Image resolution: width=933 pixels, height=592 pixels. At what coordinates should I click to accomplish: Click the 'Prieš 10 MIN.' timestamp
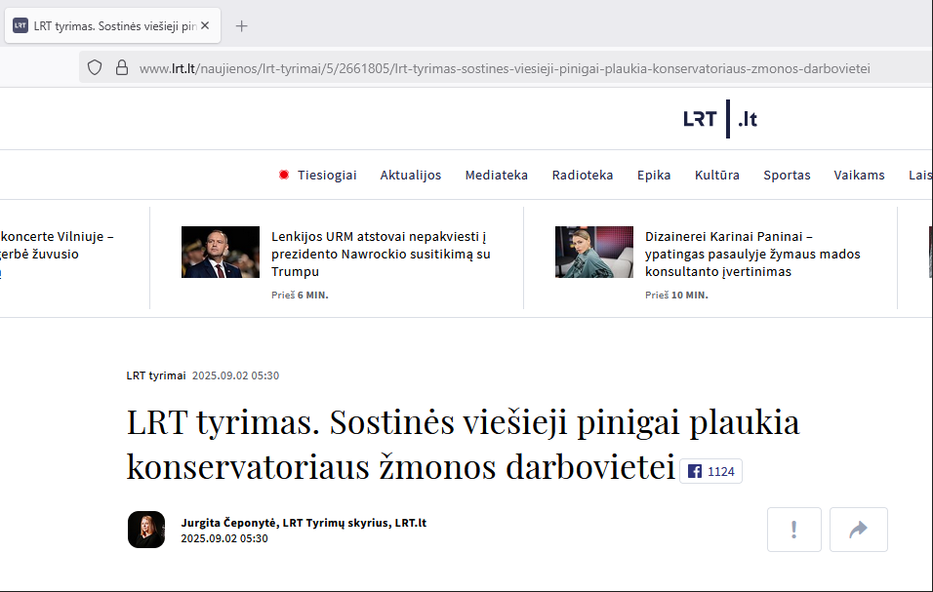pos(676,296)
